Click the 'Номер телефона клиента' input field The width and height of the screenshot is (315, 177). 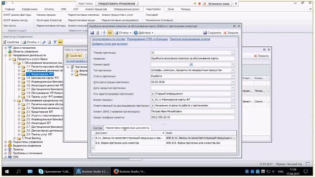(x=192, y=117)
